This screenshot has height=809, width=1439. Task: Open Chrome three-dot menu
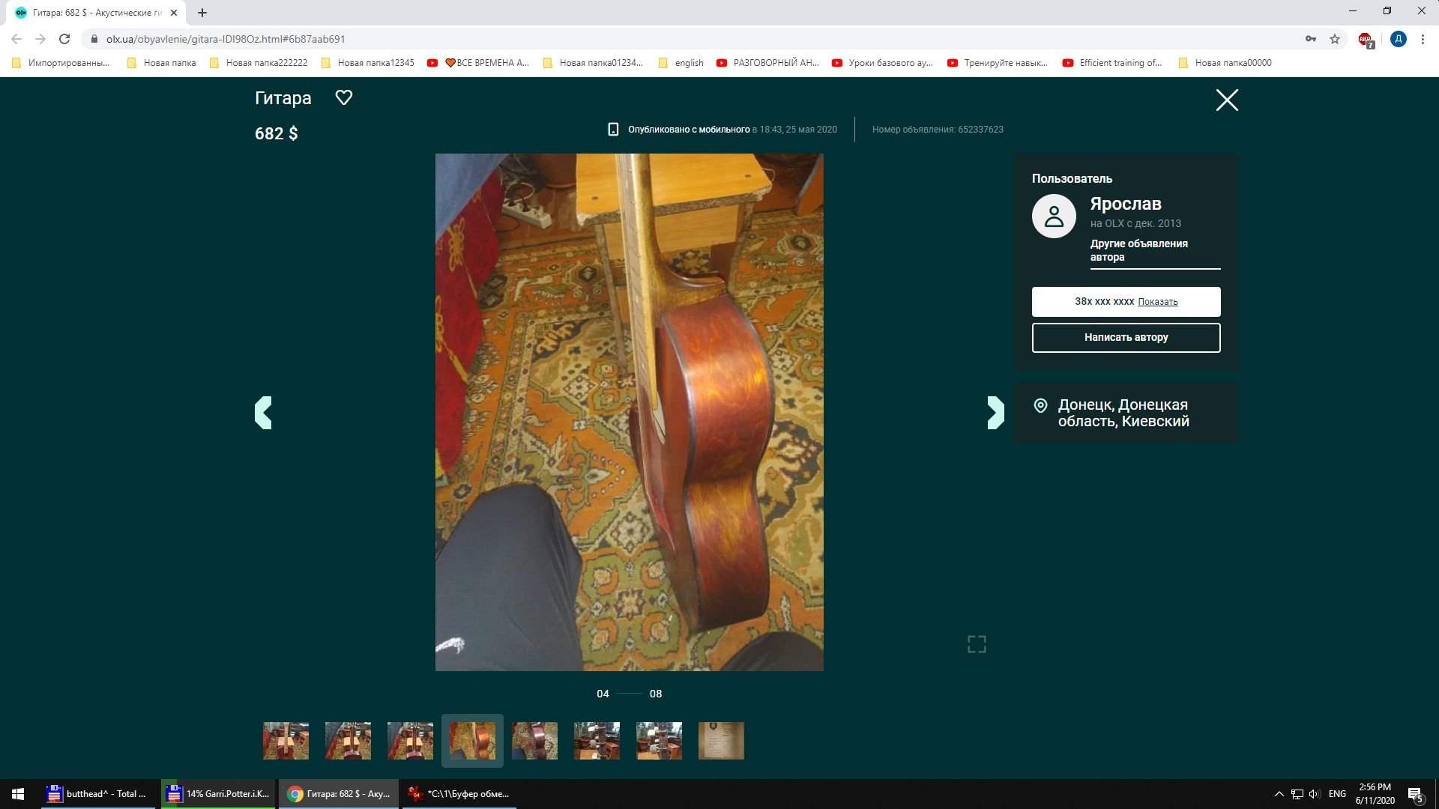pos(1423,39)
